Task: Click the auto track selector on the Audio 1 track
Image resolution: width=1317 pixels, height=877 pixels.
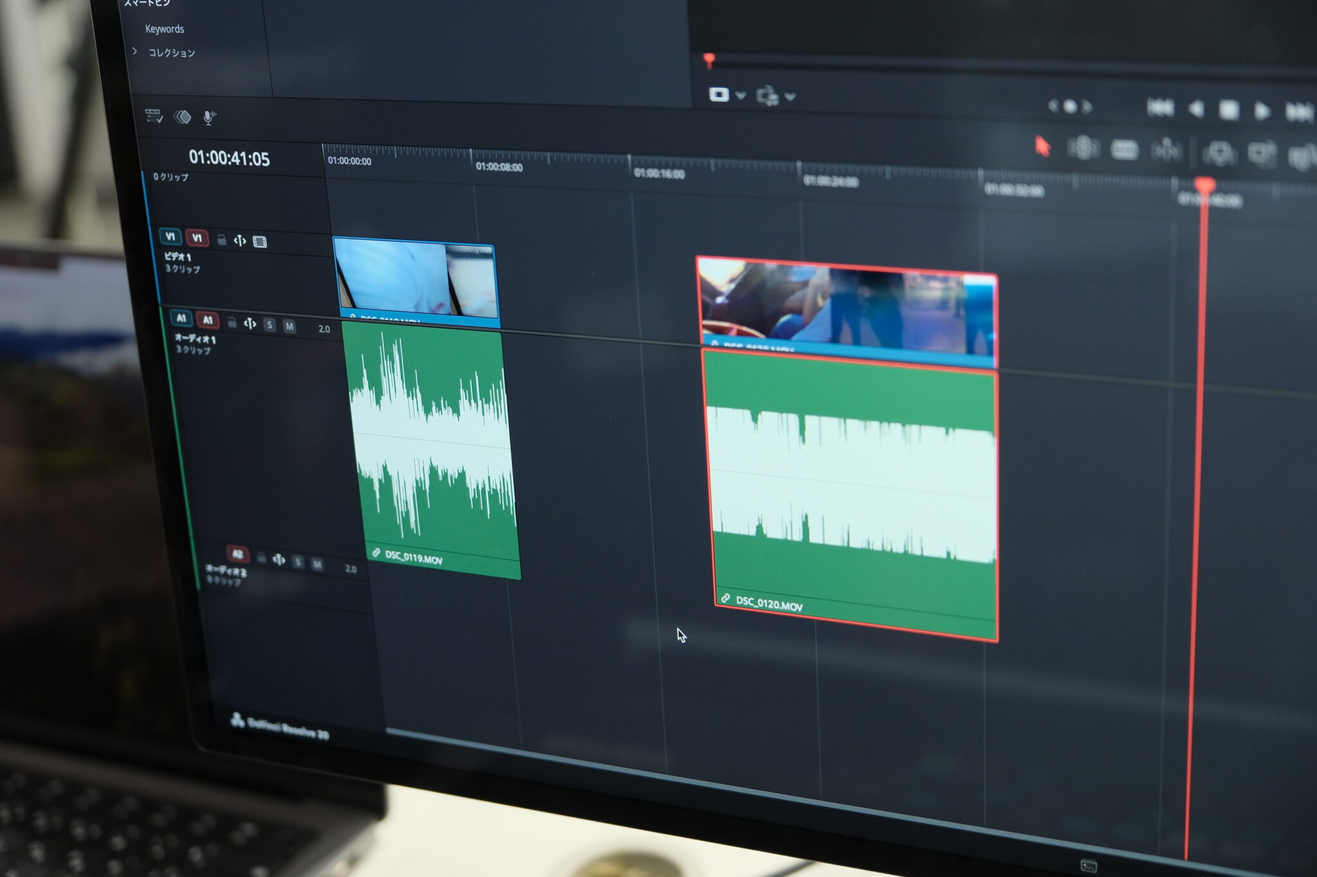Action: click(x=250, y=324)
